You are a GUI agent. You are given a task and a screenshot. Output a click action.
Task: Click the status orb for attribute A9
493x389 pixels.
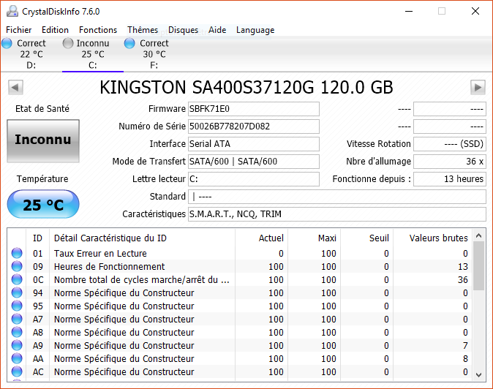(x=17, y=346)
